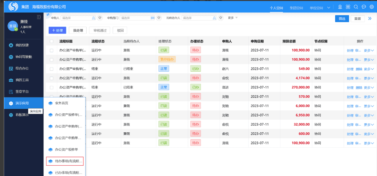Image resolution: width=377 pixels, height=176 pixels.
Task: Click the 审核通过 button
Action: pyautogui.click(x=100, y=30)
